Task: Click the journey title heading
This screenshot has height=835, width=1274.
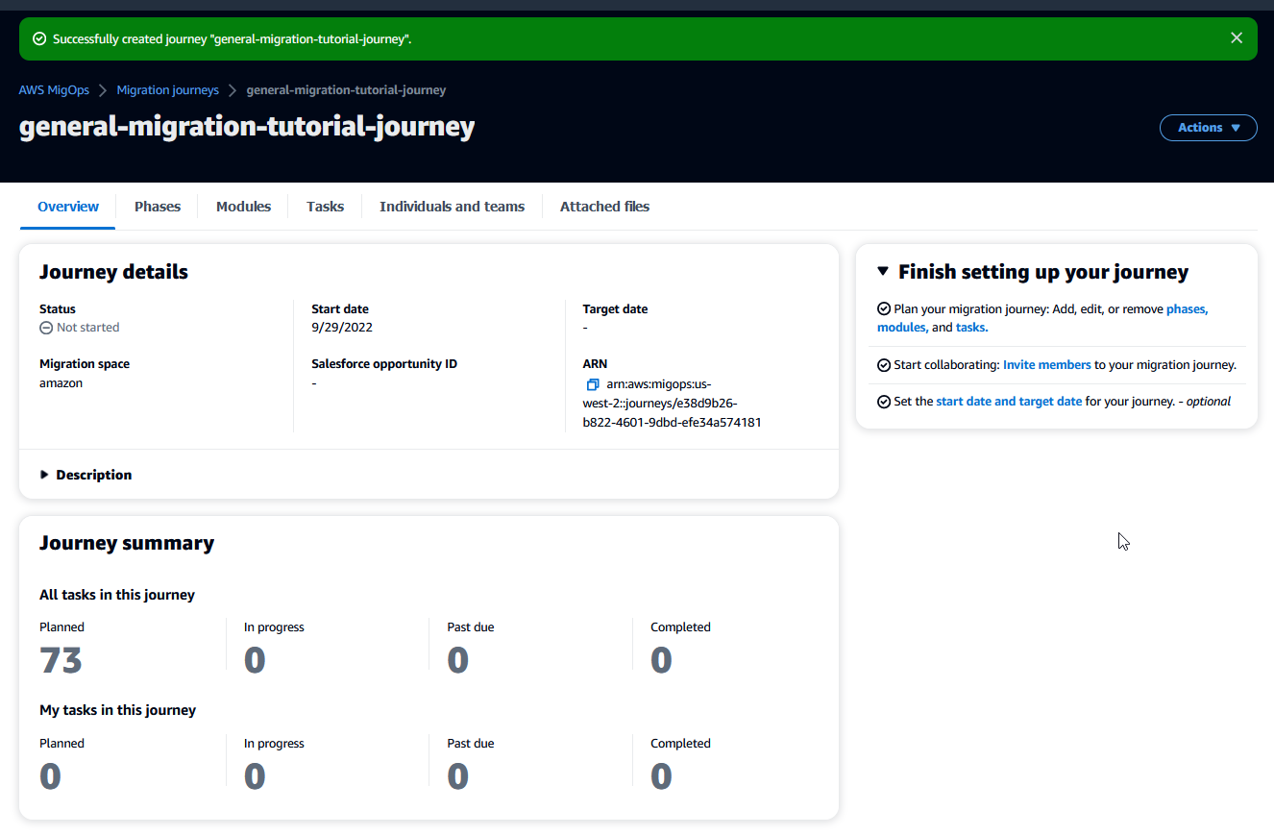Action: pyautogui.click(x=247, y=127)
